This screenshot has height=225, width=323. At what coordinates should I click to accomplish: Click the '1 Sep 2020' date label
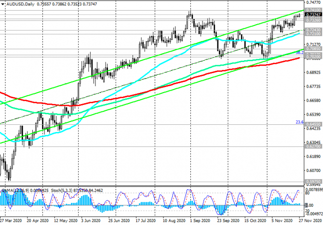point(200,221)
